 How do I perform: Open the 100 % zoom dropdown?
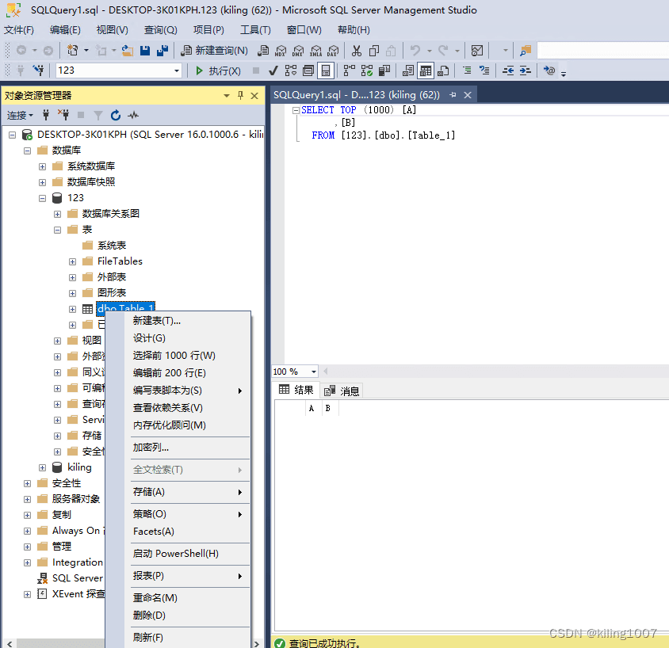pos(314,372)
